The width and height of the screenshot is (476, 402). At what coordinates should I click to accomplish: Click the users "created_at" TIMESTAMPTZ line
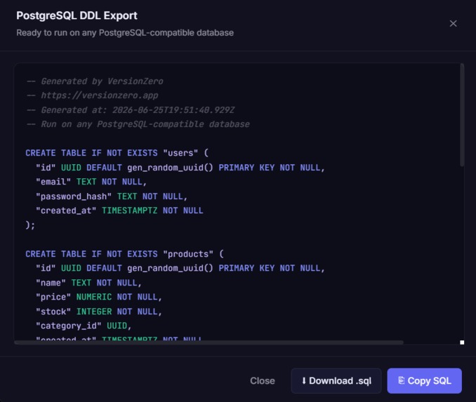[x=119, y=210]
